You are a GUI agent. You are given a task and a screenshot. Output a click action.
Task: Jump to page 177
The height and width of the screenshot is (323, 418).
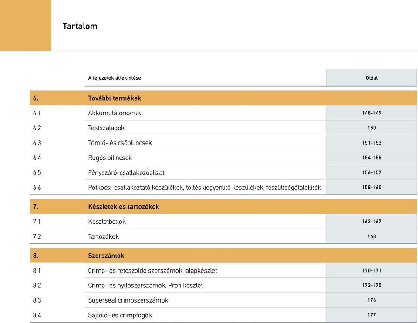371,315
